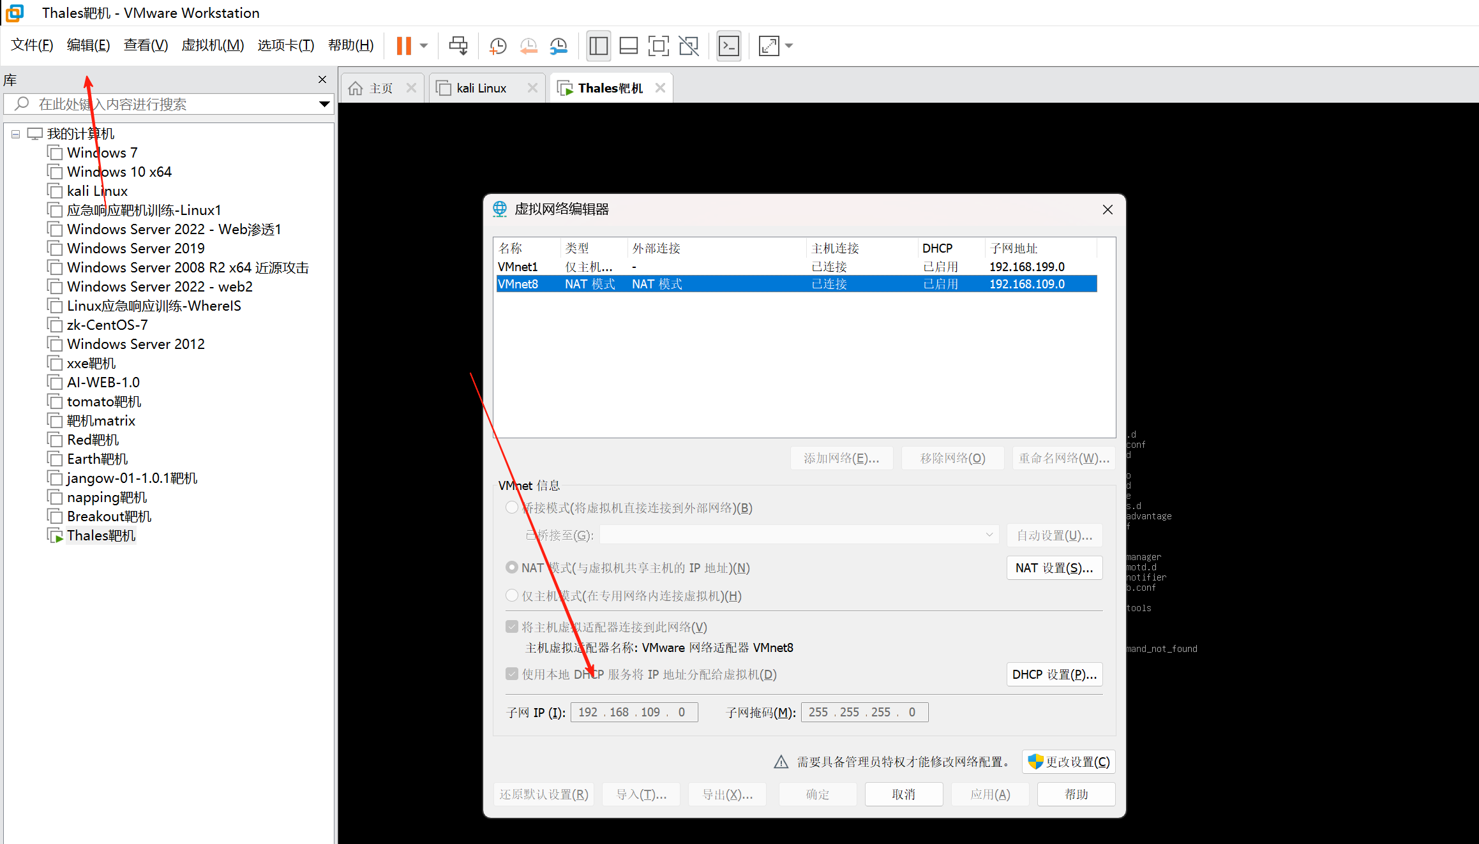Click the 子网掩码 input field
Image resolution: width=1479 pixels, height=844 pixels.
point(864,712)
